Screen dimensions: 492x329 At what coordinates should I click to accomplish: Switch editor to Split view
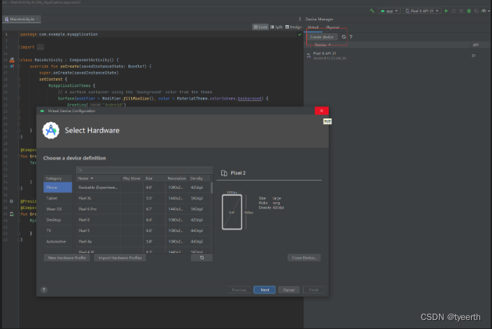(x=276, y=27)
